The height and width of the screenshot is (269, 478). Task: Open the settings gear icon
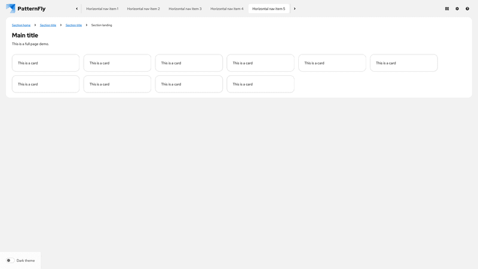tap(457, 9)
